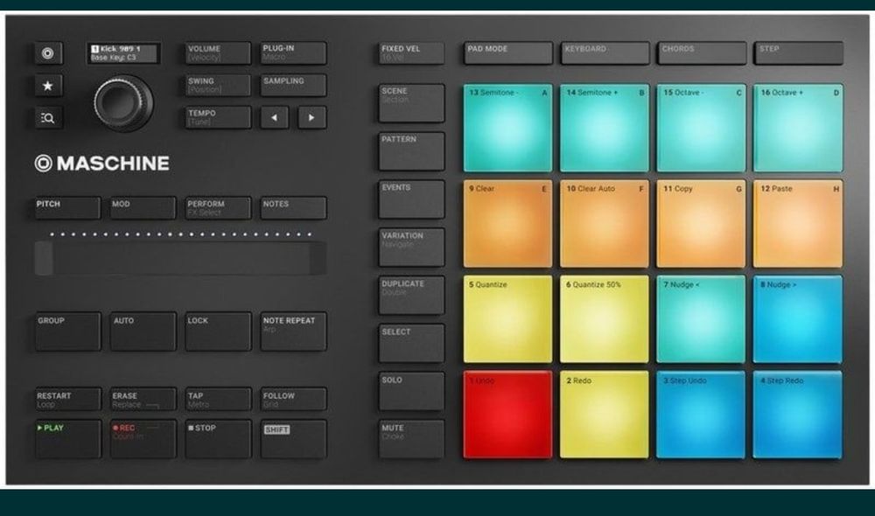Toggle the FIXED VEL button

(411, 53)
